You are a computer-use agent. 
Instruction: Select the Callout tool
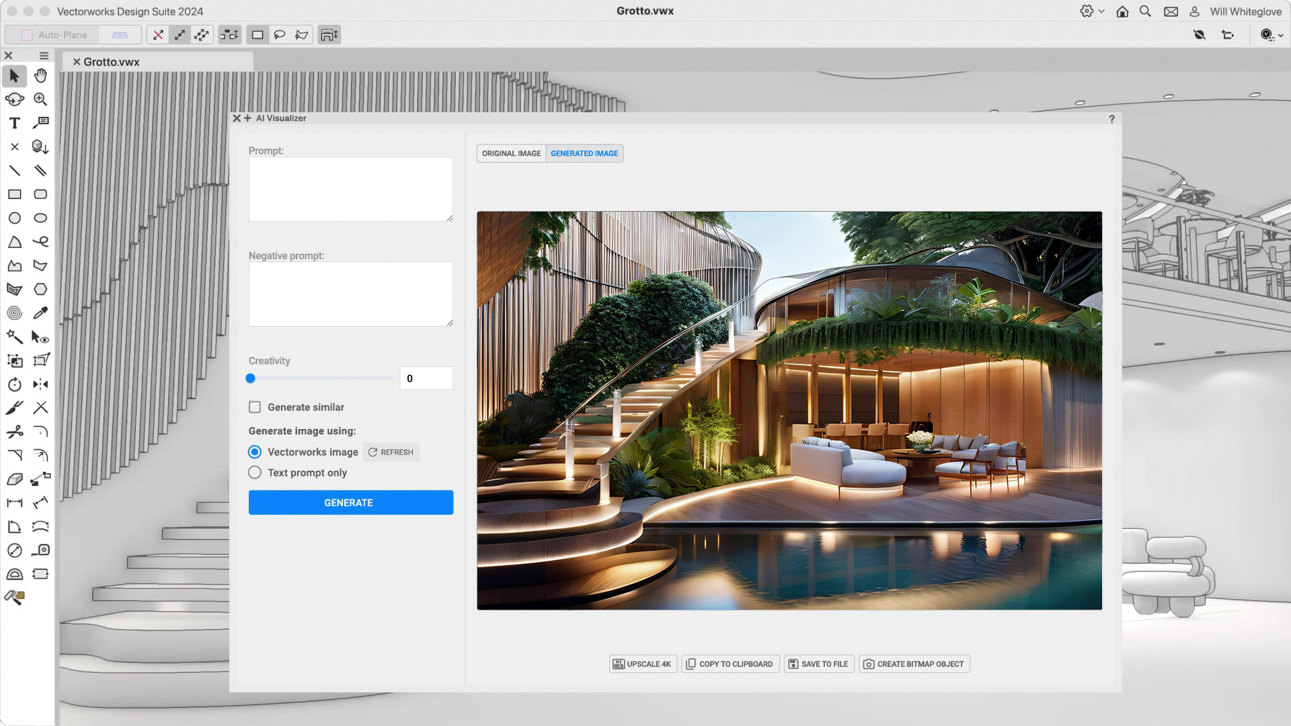pos(40,123)
